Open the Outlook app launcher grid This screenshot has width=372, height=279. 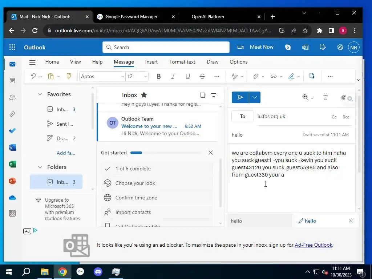[12, 47]
